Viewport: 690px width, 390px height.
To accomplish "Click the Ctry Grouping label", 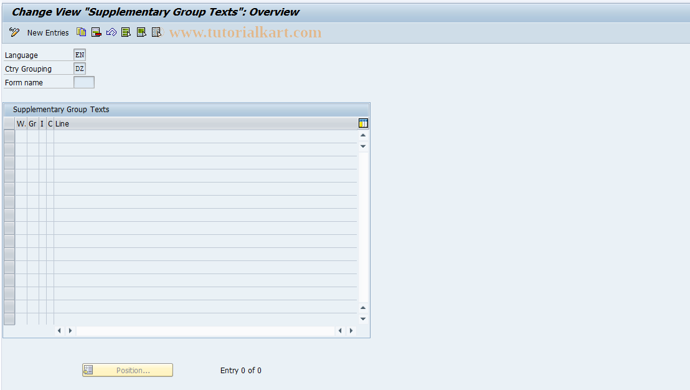I will point(28,69).
